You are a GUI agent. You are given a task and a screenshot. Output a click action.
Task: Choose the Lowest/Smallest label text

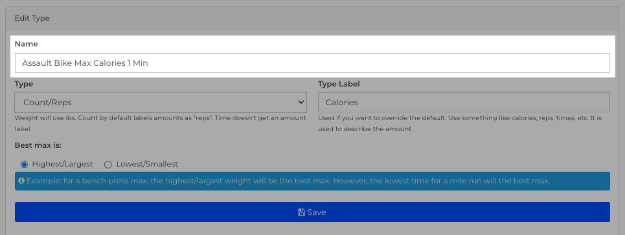pos(147,164)
